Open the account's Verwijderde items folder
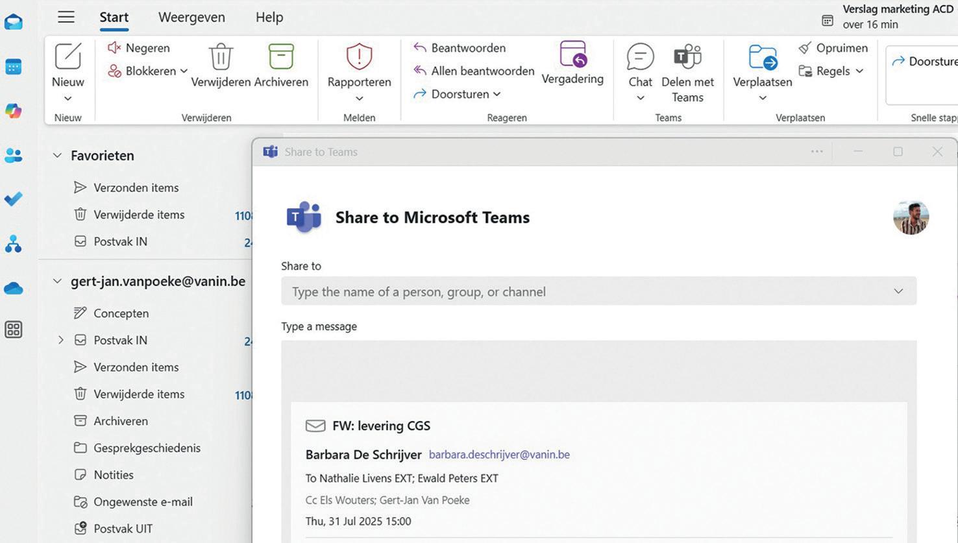The width and height of the screenshot is (958, 543). point(139,394)
